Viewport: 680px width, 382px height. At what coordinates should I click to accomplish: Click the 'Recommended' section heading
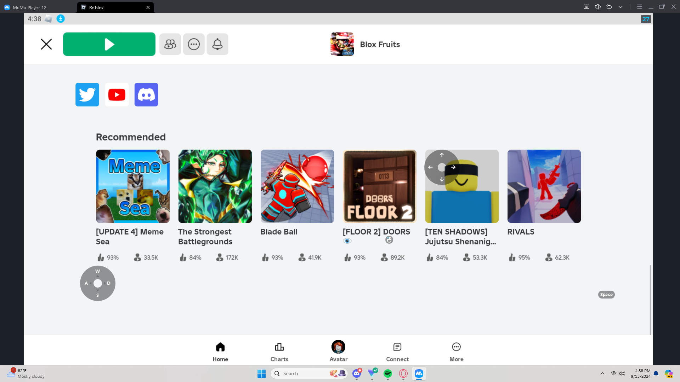point(131,137)
